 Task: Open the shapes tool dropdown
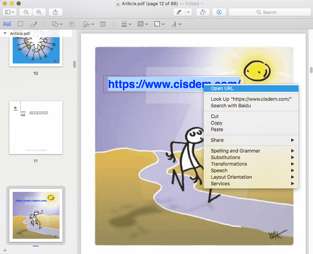pos(57,24)
